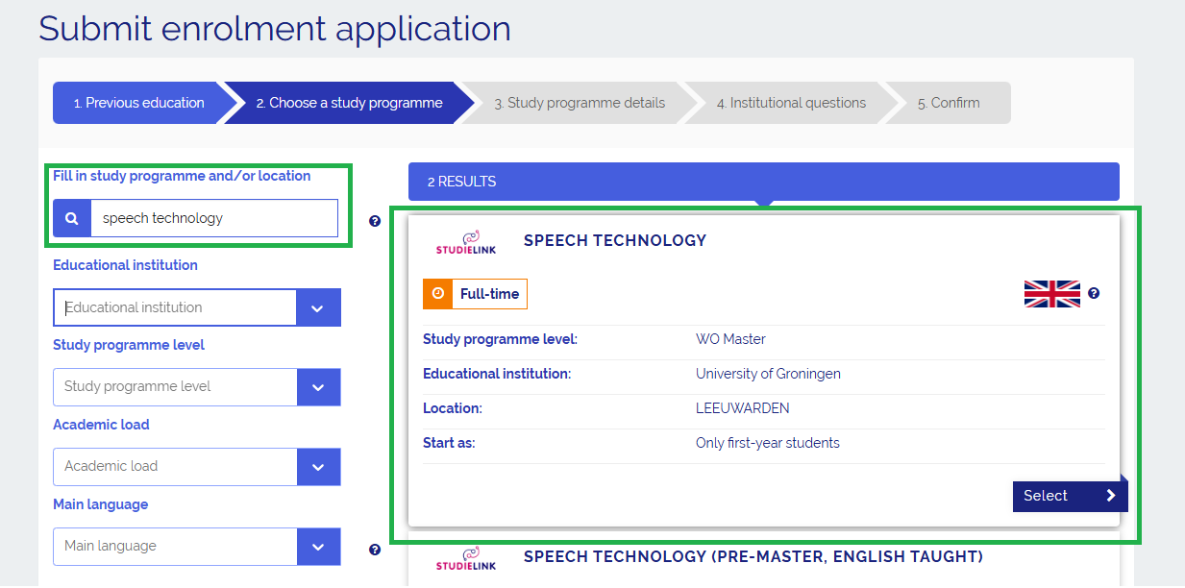Expand the Academic load dropdown arrow
This screenshot has height=588, width=1185.
click(318, 467)
